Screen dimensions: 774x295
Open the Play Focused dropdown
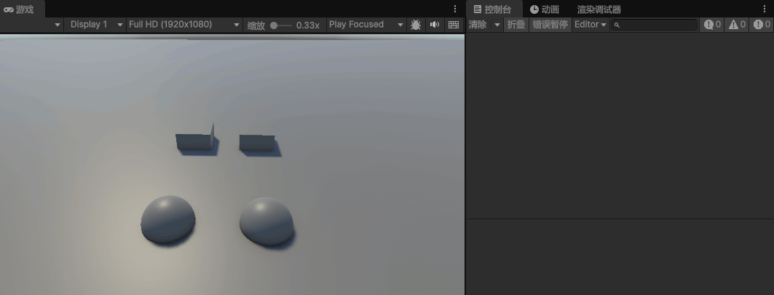pyautogui.click(x=366, y=25)
